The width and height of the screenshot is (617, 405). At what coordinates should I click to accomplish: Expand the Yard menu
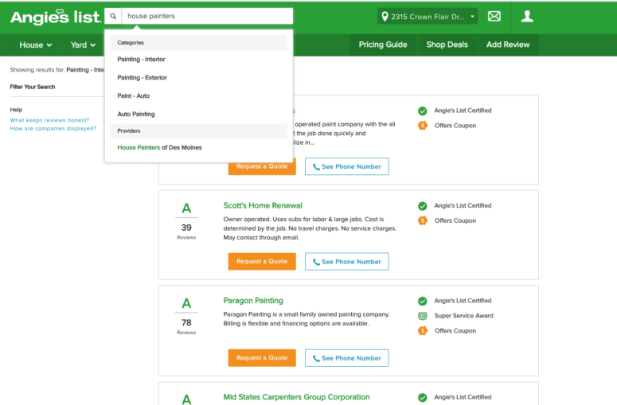(x=83, y=45)
